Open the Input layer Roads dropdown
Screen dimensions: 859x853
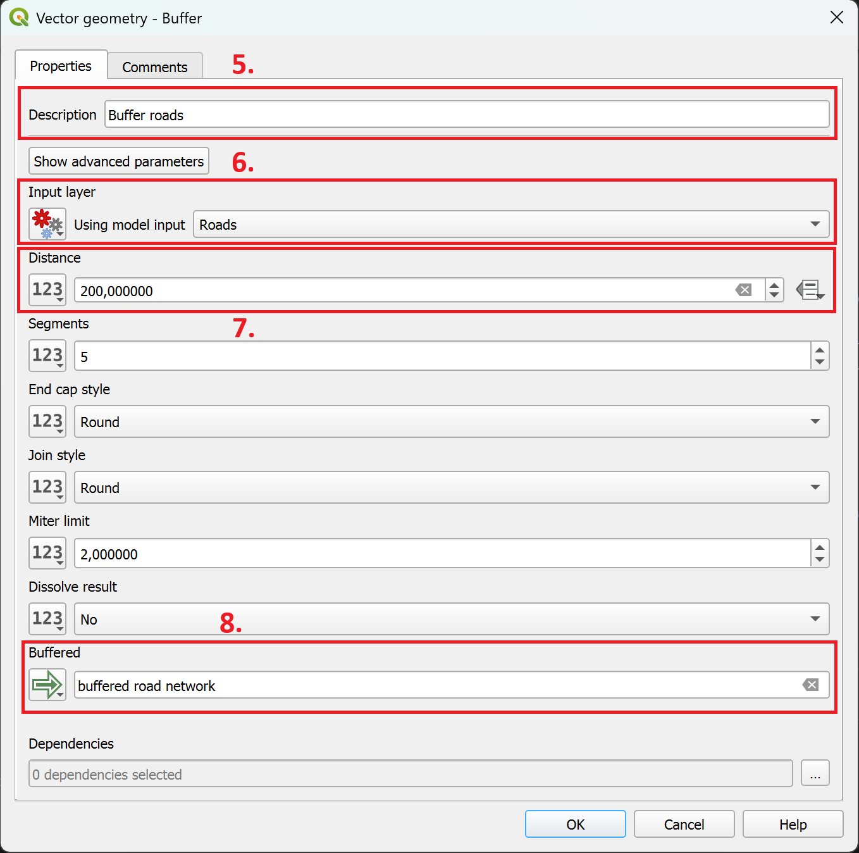click(510, 225)
